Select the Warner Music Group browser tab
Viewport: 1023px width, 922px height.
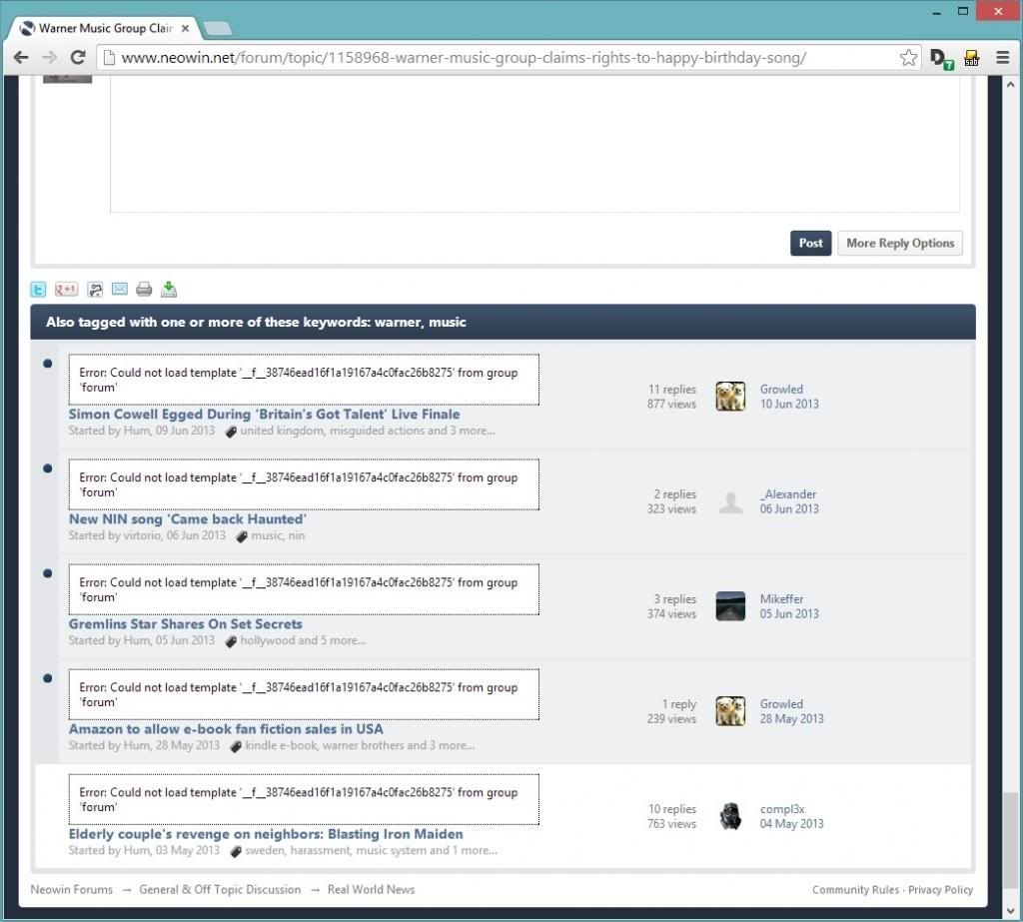coord(104,28)
